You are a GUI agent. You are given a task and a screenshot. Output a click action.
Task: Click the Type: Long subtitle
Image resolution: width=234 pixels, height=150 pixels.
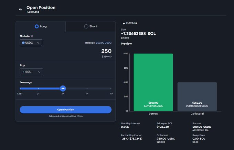pos(33,12)
